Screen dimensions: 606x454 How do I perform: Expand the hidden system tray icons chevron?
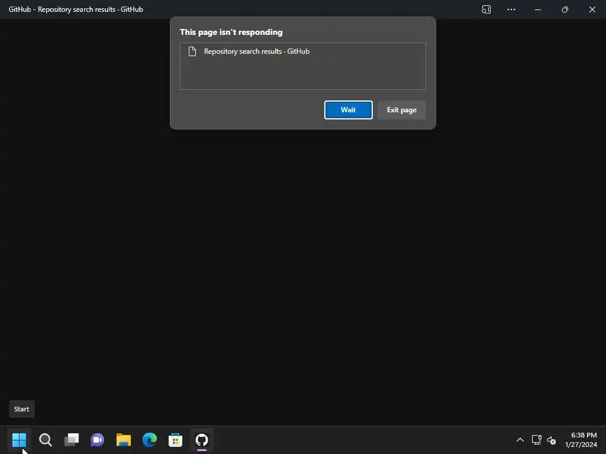(x=520, y=440)
